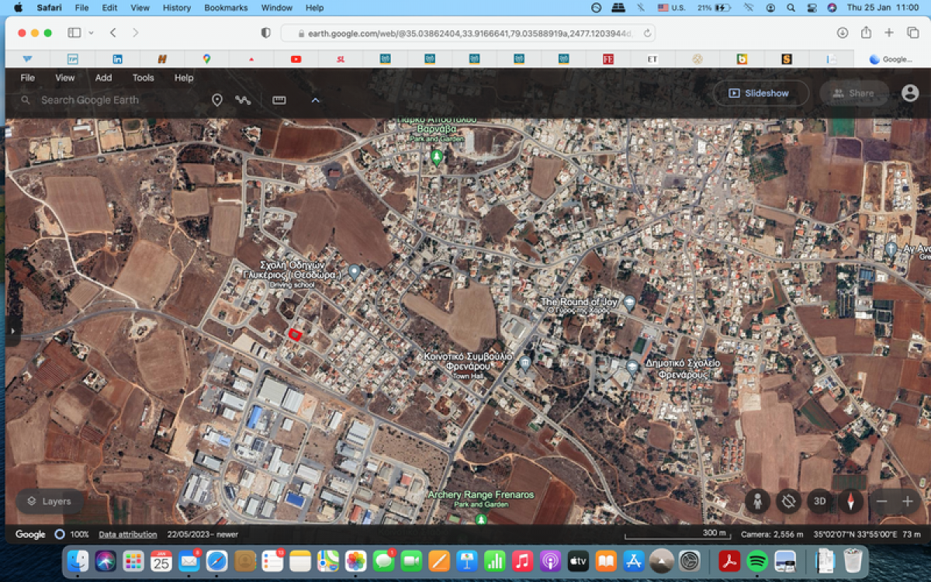931x582 pixels.
Task: Open the measure distance ruler tool
Action: 279,100
